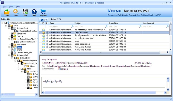Sort by the Lost/Deleted column header
173x101 pixels.
click(x=156, y=23)
